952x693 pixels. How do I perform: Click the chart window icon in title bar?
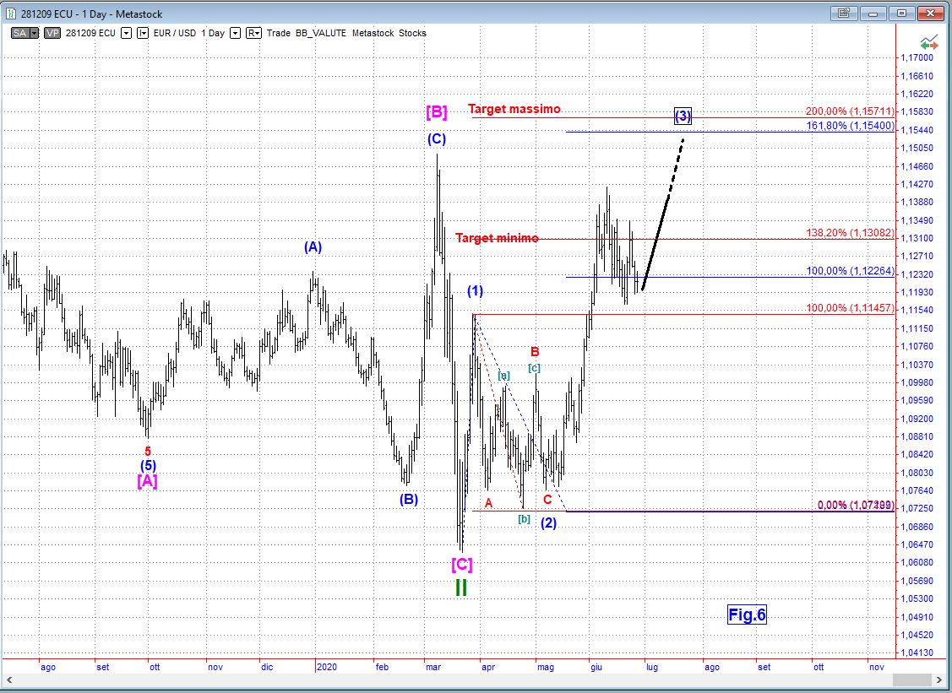click(12, 14)
